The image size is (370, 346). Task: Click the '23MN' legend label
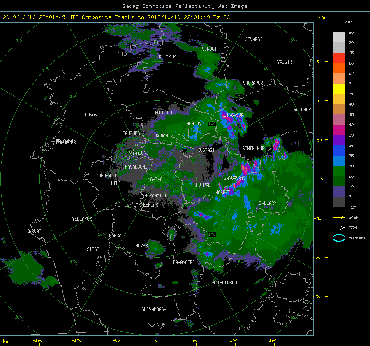tap(354, 228)
